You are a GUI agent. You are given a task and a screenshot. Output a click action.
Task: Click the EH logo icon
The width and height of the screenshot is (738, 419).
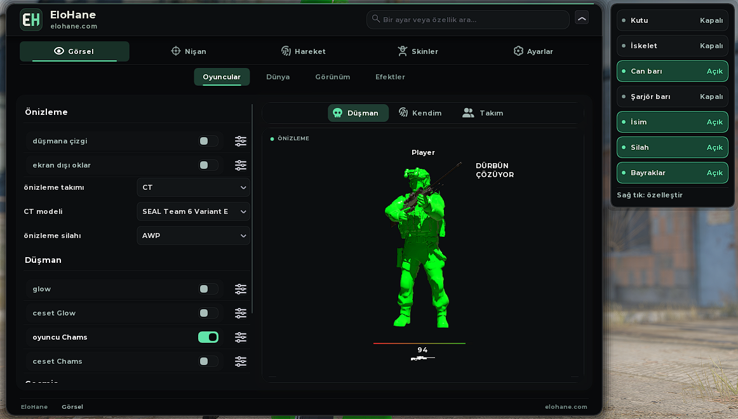click(31, 20)
